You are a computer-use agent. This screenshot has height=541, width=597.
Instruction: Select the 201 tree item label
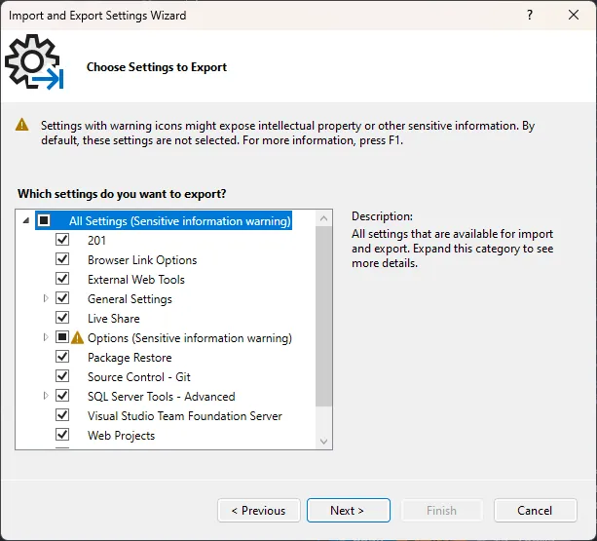96,241
